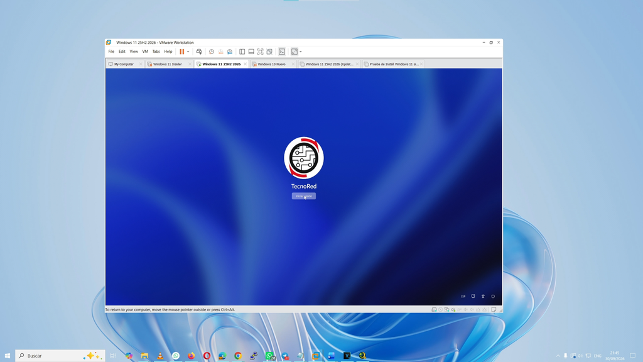Switch to the My Computer tab
Screen dimensions: 643x362
(x=124, y=64)
